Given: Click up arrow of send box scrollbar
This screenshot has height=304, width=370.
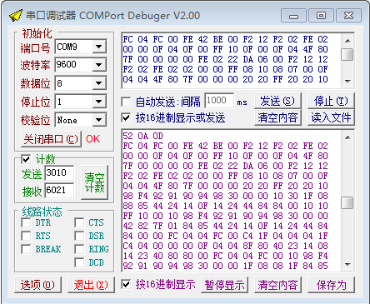Looking at the screenshot, I should 347,41.
